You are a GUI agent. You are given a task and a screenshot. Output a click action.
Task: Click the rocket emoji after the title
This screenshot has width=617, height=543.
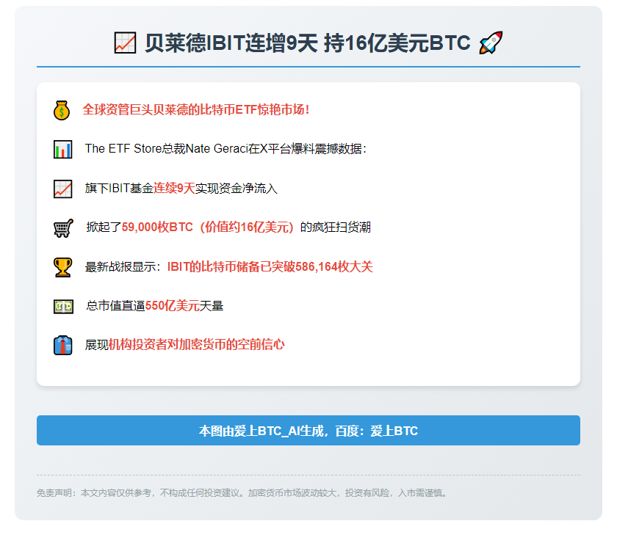(491, 43)
